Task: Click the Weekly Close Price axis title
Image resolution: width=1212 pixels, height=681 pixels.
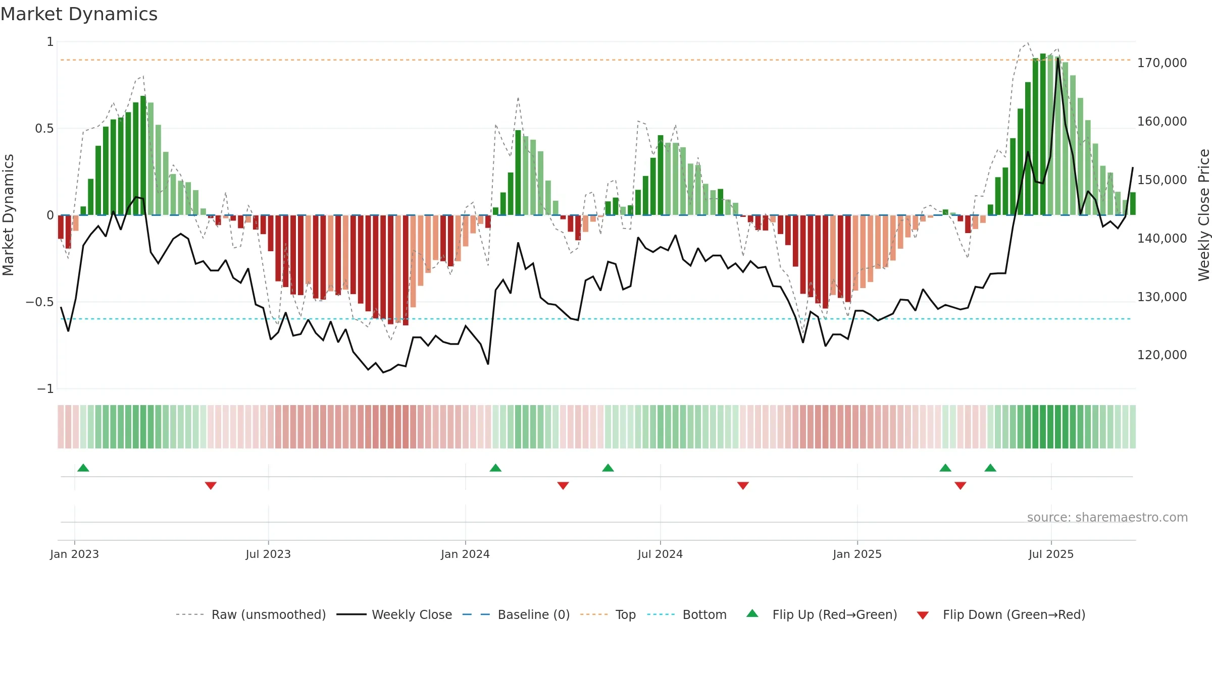Action: [1204, 215]
